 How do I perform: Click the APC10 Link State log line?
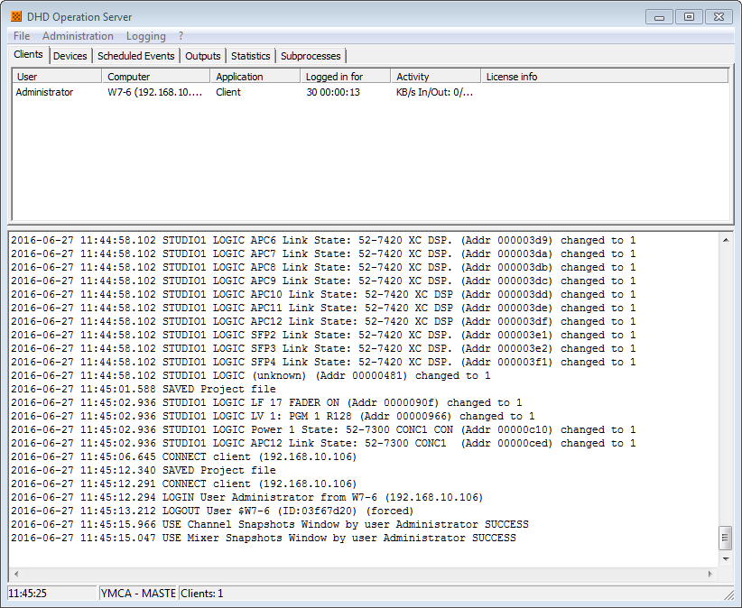(x=323, y=295)
